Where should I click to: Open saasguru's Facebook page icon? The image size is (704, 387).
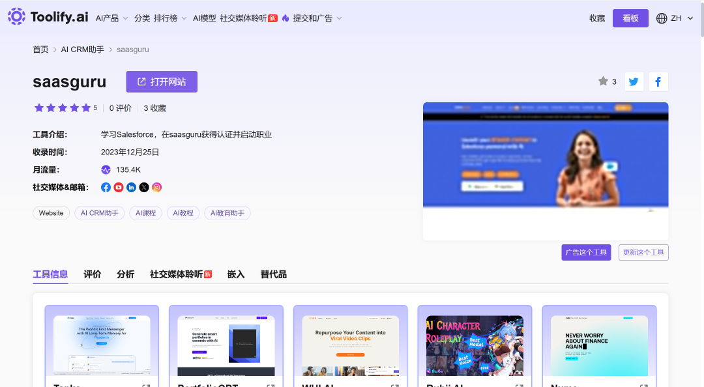[x=106, y=187]
